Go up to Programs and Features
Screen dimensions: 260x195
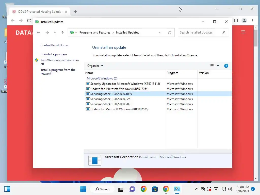62,32
